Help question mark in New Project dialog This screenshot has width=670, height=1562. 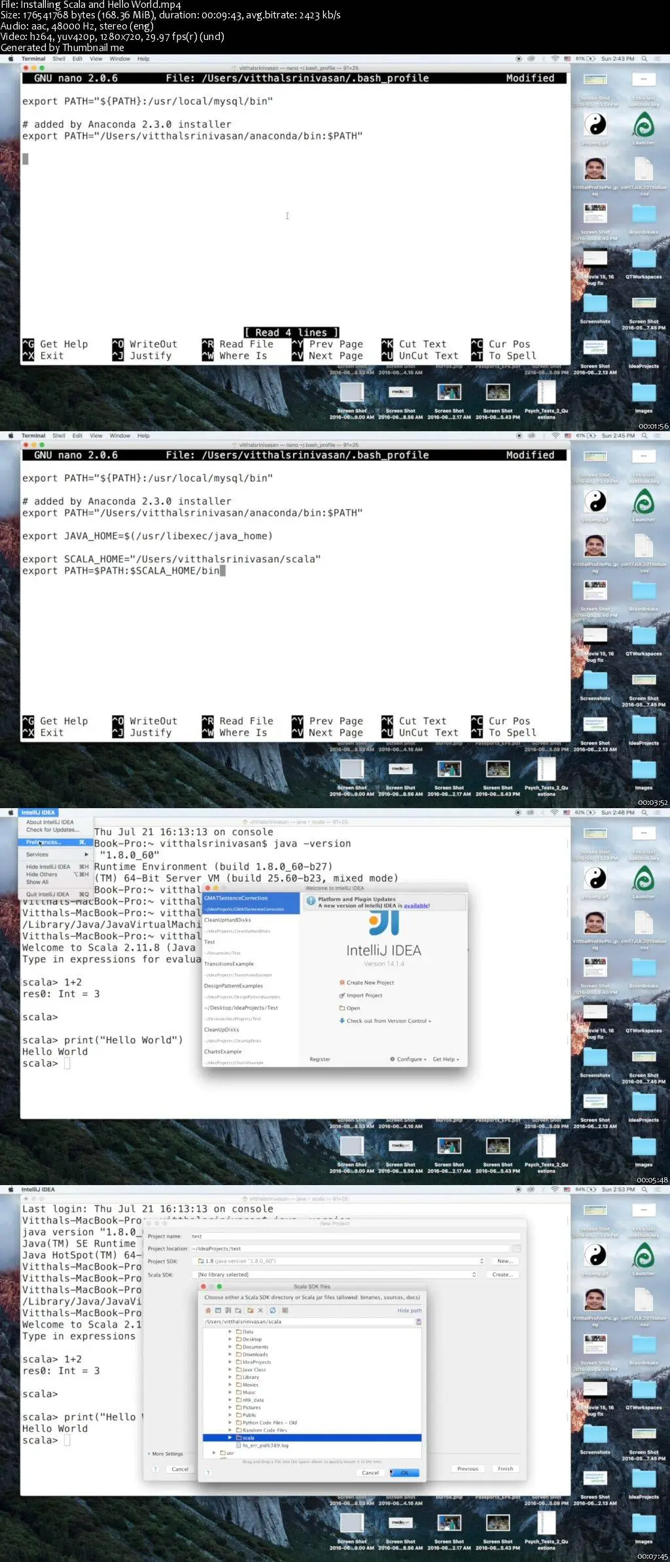click(x=156, y=1469)
